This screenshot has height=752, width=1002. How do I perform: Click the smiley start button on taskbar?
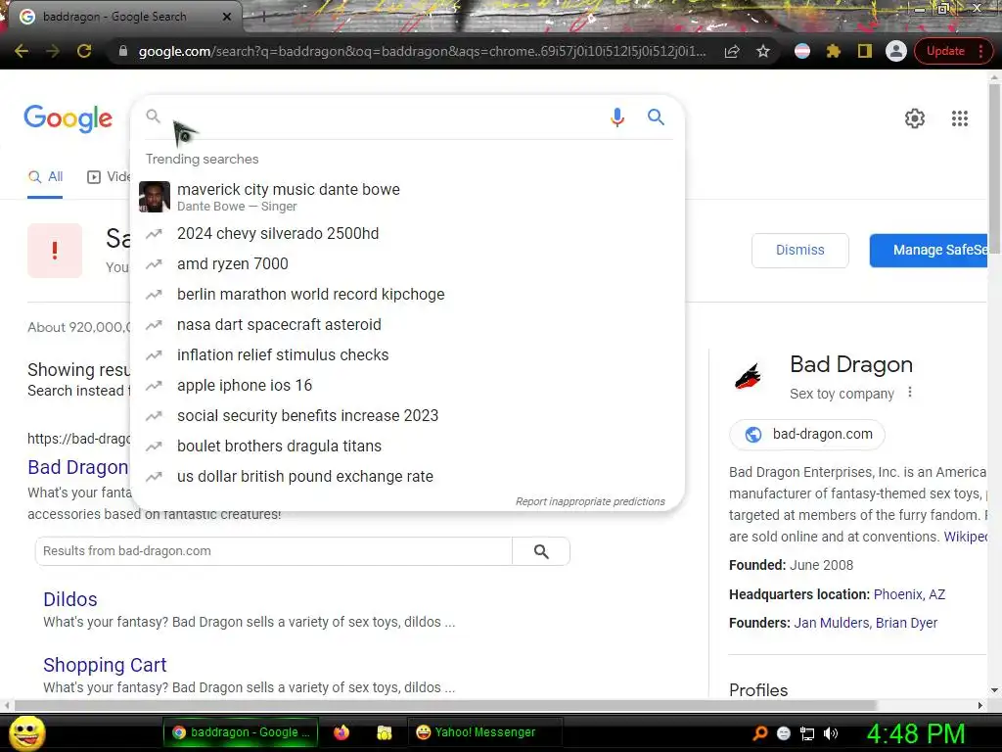[x=26, y=732]
